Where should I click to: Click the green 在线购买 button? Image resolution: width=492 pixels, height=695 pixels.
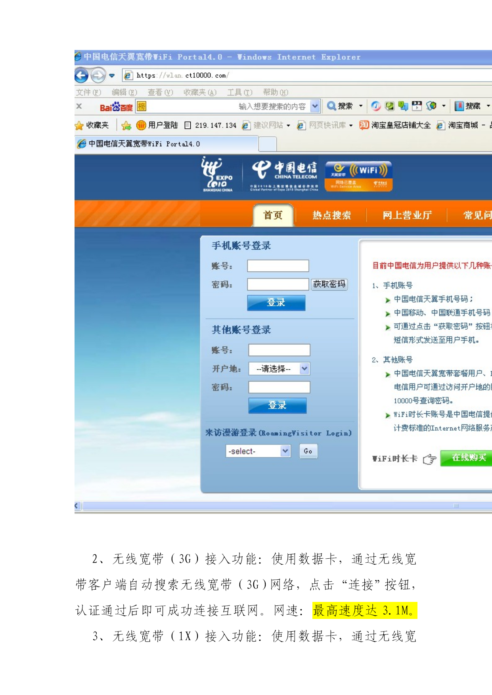pos(467,458)
